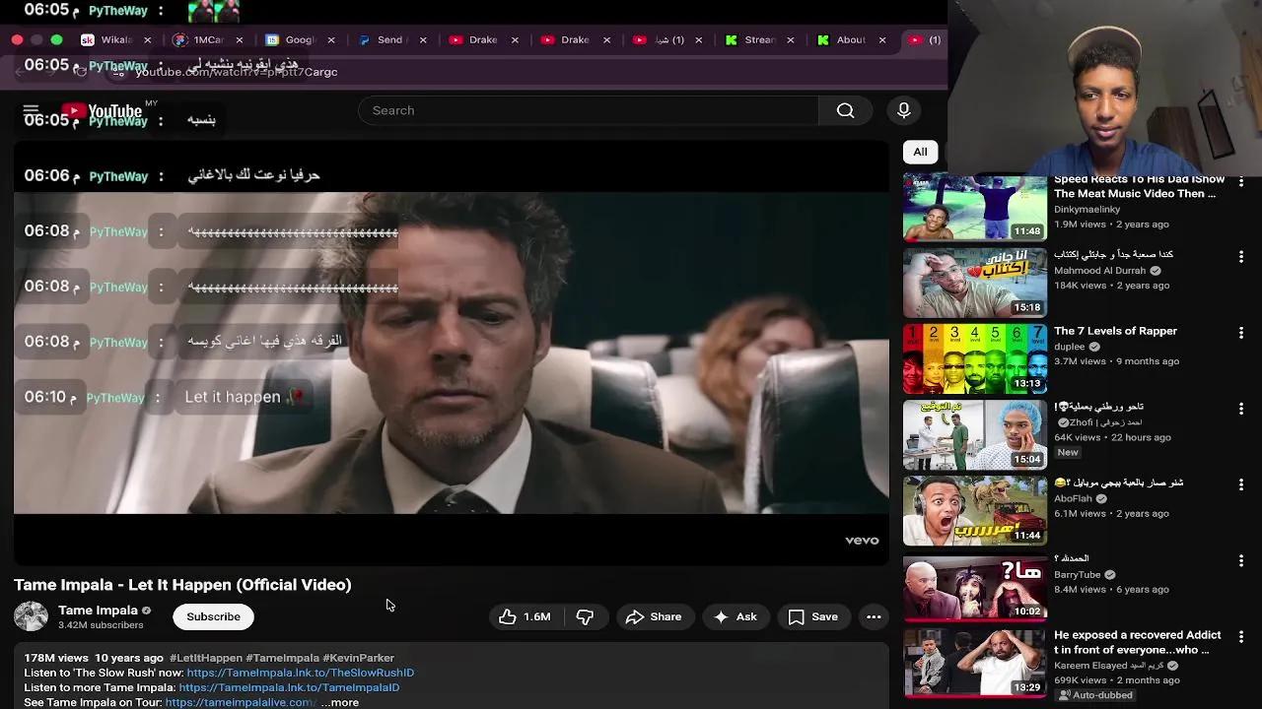
Task: Open options for The 7 Levels of Rapper
Action: [x=1241, y=332]
